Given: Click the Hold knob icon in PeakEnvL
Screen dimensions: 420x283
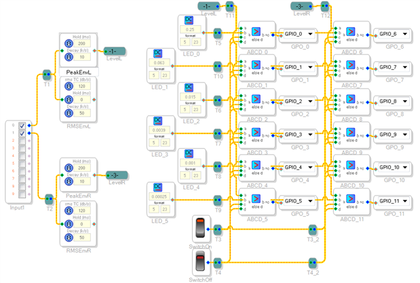Looking at the screenshot, I should pyautogui.click(x=69, y=43).
